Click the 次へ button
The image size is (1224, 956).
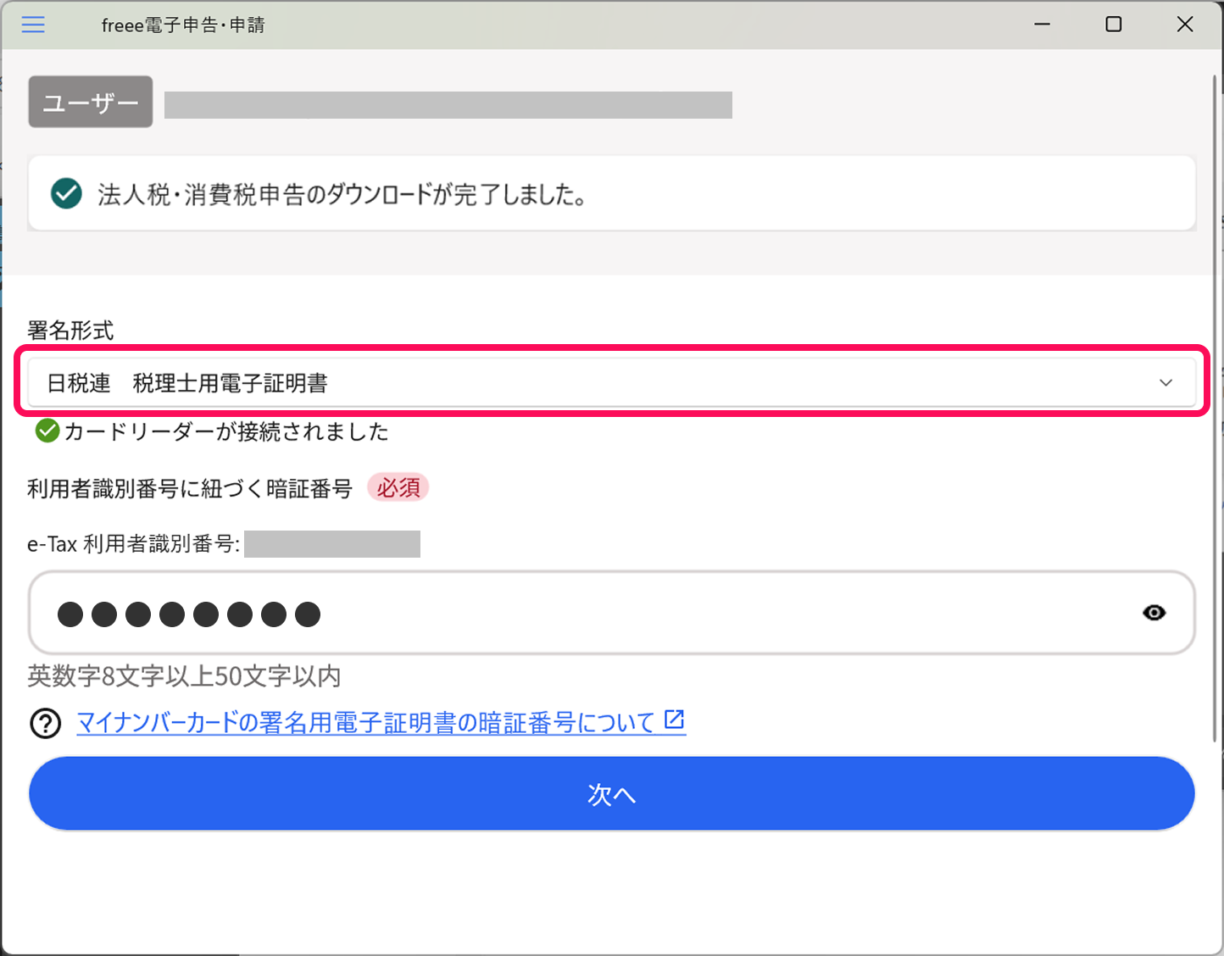[x=611, y=794]
